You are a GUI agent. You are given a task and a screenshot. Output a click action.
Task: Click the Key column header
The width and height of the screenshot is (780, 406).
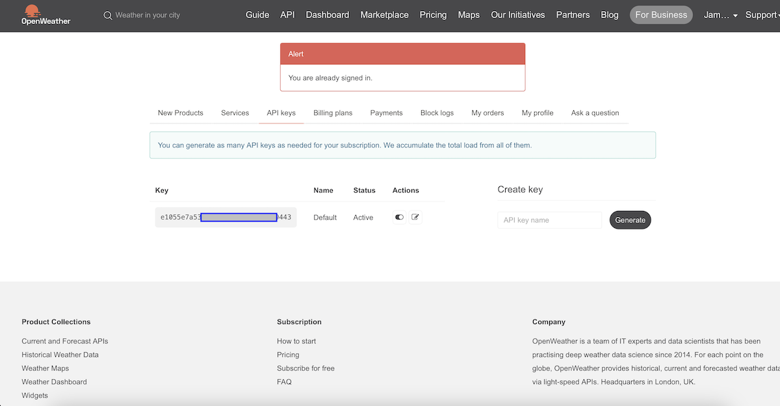162,190
